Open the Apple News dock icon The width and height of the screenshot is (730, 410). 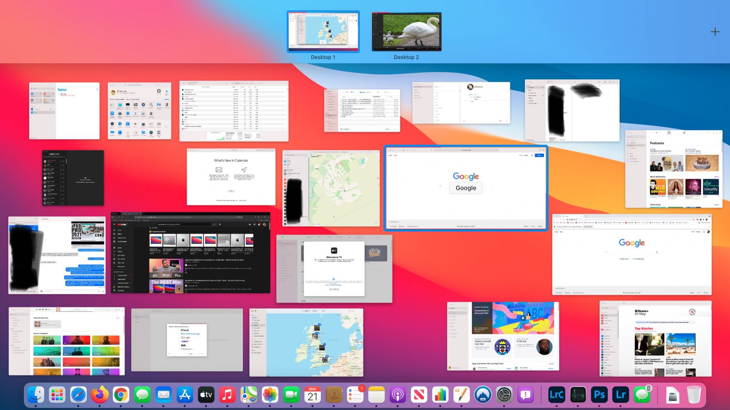click(419, 395)
